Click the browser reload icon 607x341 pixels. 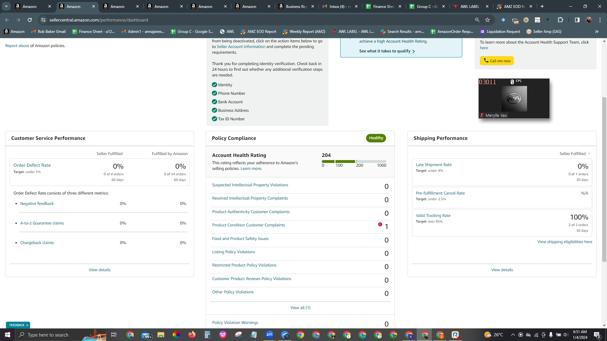30,20
